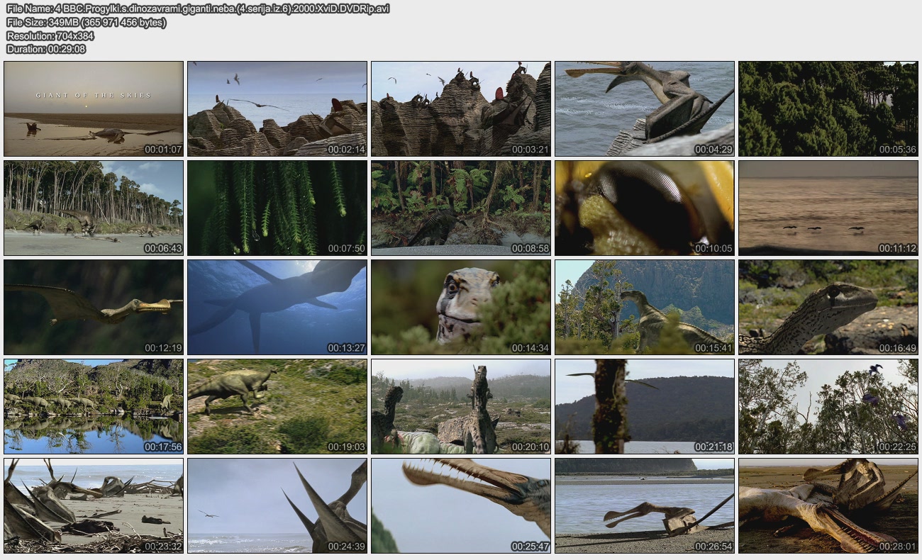This screenshot has height=560, width=922.
Task: Open the hanging green ferns thumbnail 00:07:50
Action: 277,208
